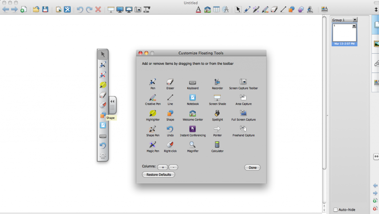Decrease columns with the minus button
Viewport: 379px width, 214px height.
click(173, 167)
